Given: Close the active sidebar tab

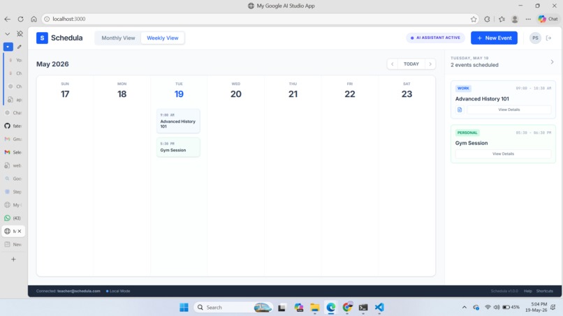Looking at the screenshot, I should (x=20, y=232).
